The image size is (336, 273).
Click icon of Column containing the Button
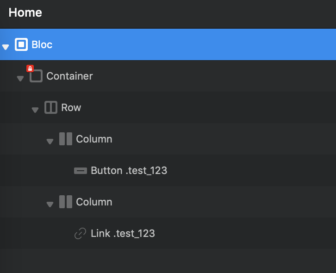(x=66, y=139)
